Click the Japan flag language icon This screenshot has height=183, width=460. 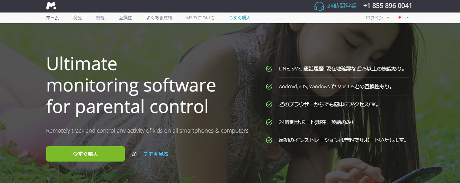400,18
